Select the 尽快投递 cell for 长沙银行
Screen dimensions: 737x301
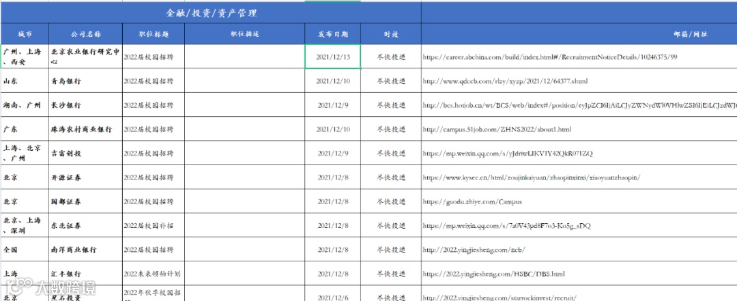coord(391,105)
